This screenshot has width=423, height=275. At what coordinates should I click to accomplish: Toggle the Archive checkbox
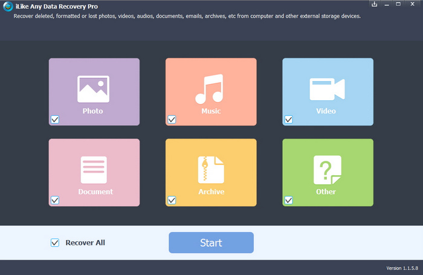172,200
